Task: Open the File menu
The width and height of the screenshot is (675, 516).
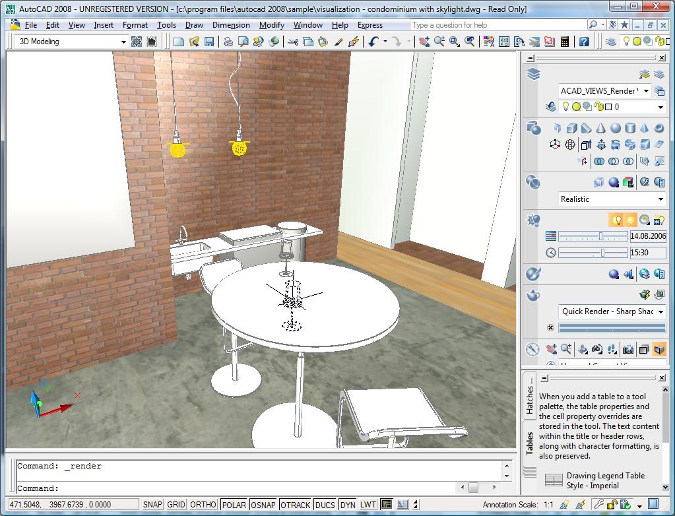Action: coord(30,25)
